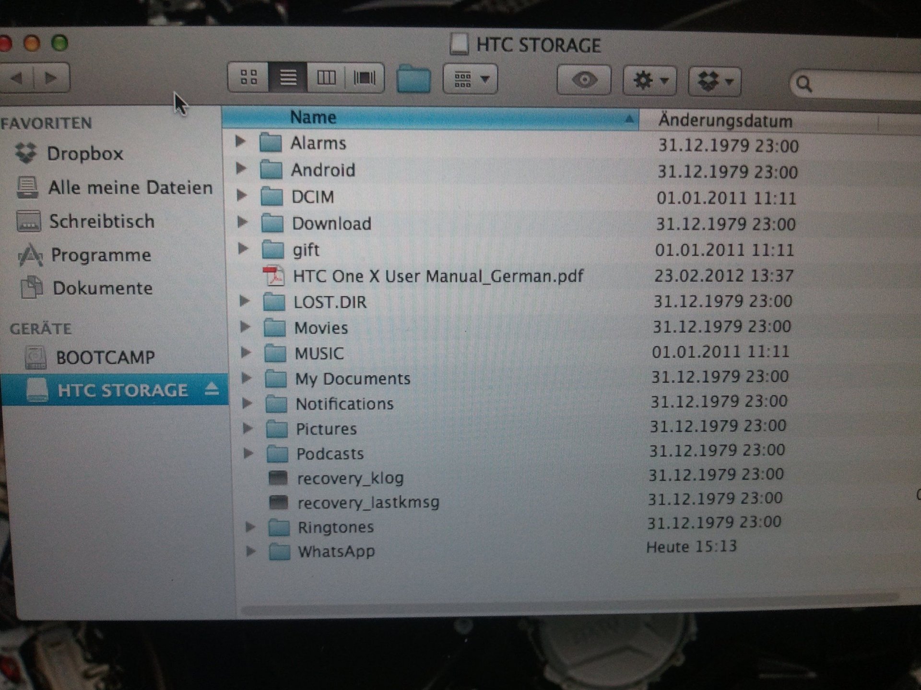Screen dimensions: 921x690
Task: Select the Podcasts row name
Action: point(330,454)
